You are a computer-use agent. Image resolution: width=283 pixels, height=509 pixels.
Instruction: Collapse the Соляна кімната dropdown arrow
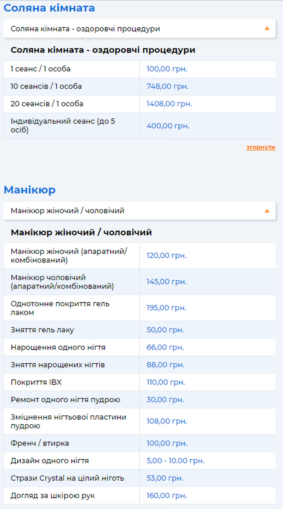267,29
